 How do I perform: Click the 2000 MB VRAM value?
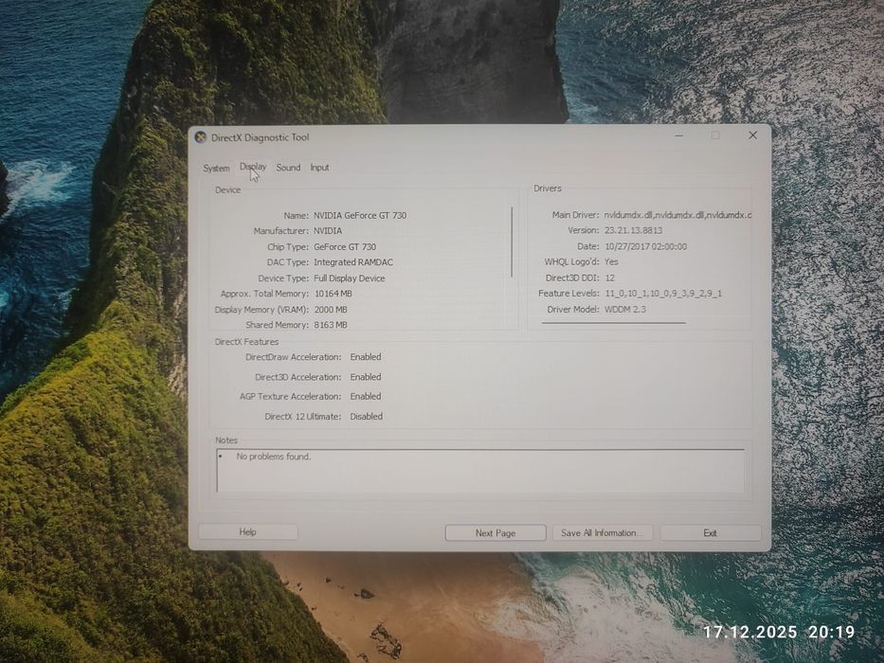(331, 310)
